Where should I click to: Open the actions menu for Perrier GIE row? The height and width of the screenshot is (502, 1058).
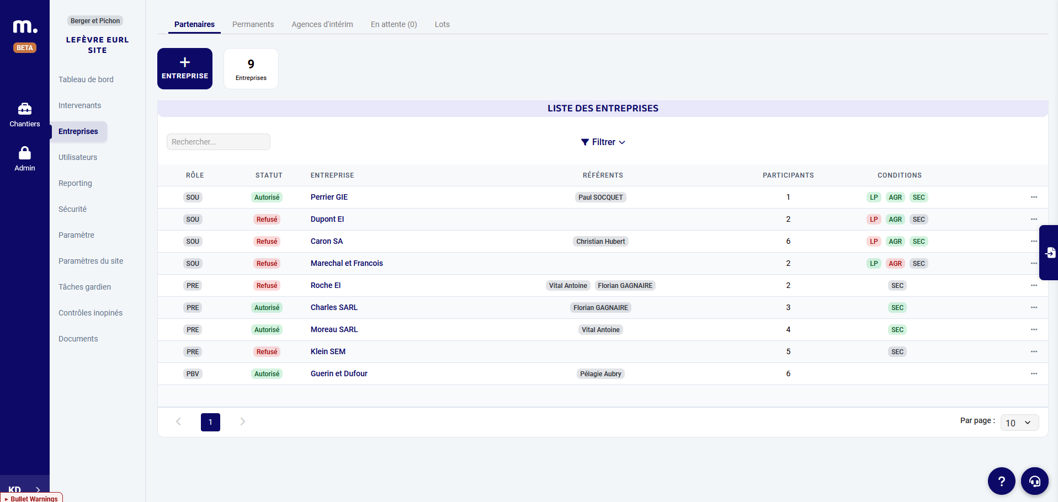pos(1033,197)
